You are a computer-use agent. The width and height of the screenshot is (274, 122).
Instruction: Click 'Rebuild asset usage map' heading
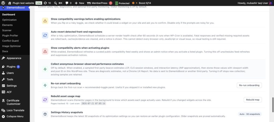tap(66, 96)
